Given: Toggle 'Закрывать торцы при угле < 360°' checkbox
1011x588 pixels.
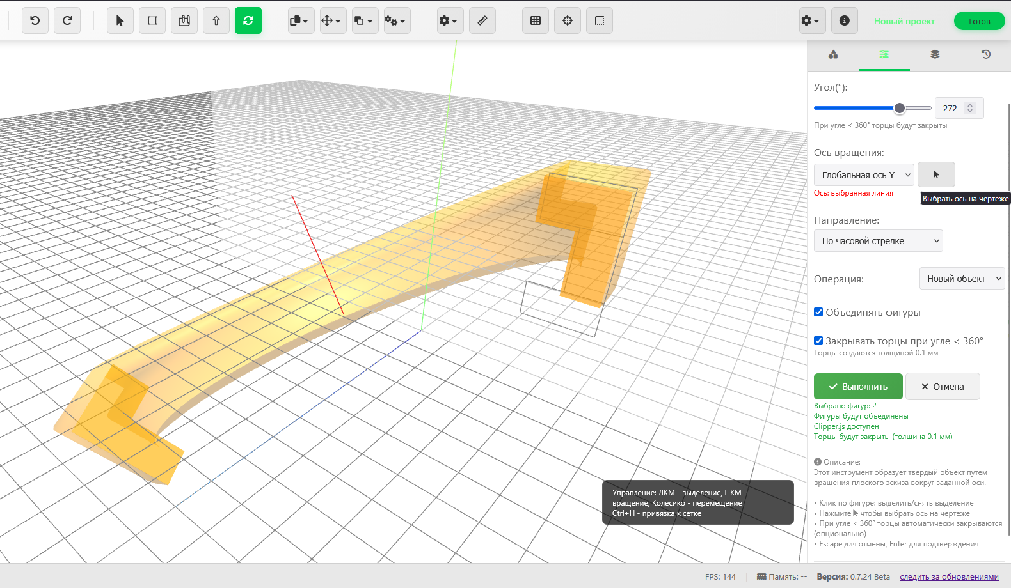Looking at the screenshot, I should pos(818,341).
